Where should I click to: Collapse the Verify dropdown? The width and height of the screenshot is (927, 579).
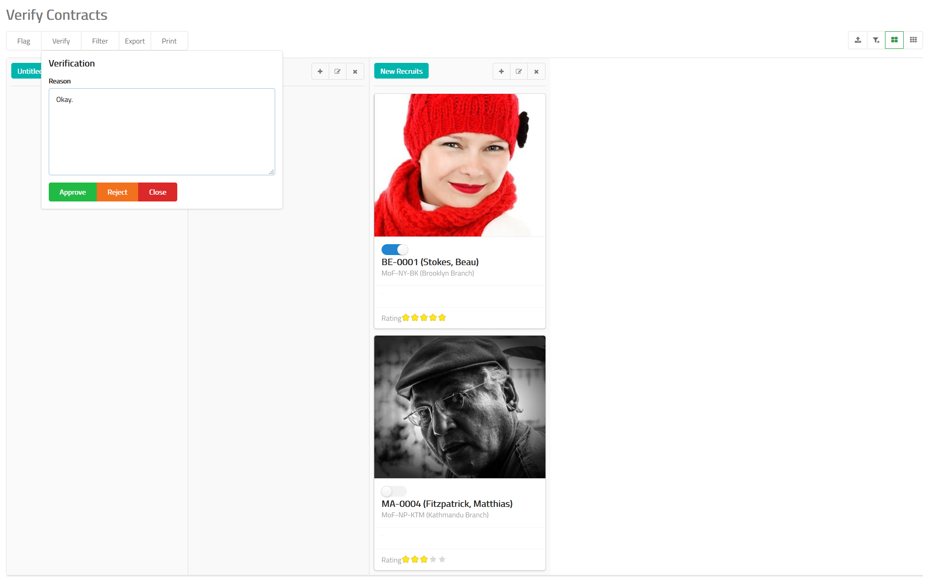61,41
